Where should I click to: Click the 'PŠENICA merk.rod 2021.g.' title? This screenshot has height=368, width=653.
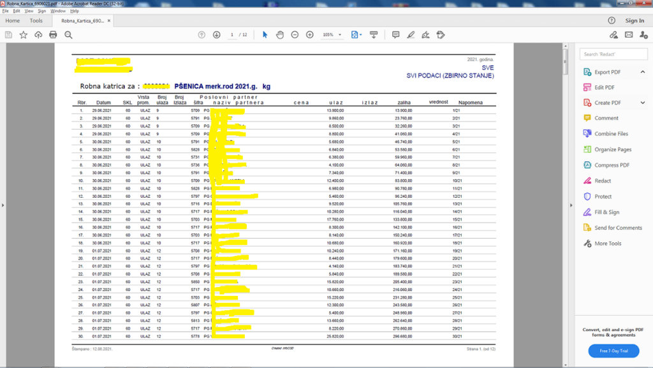[216, 86]
